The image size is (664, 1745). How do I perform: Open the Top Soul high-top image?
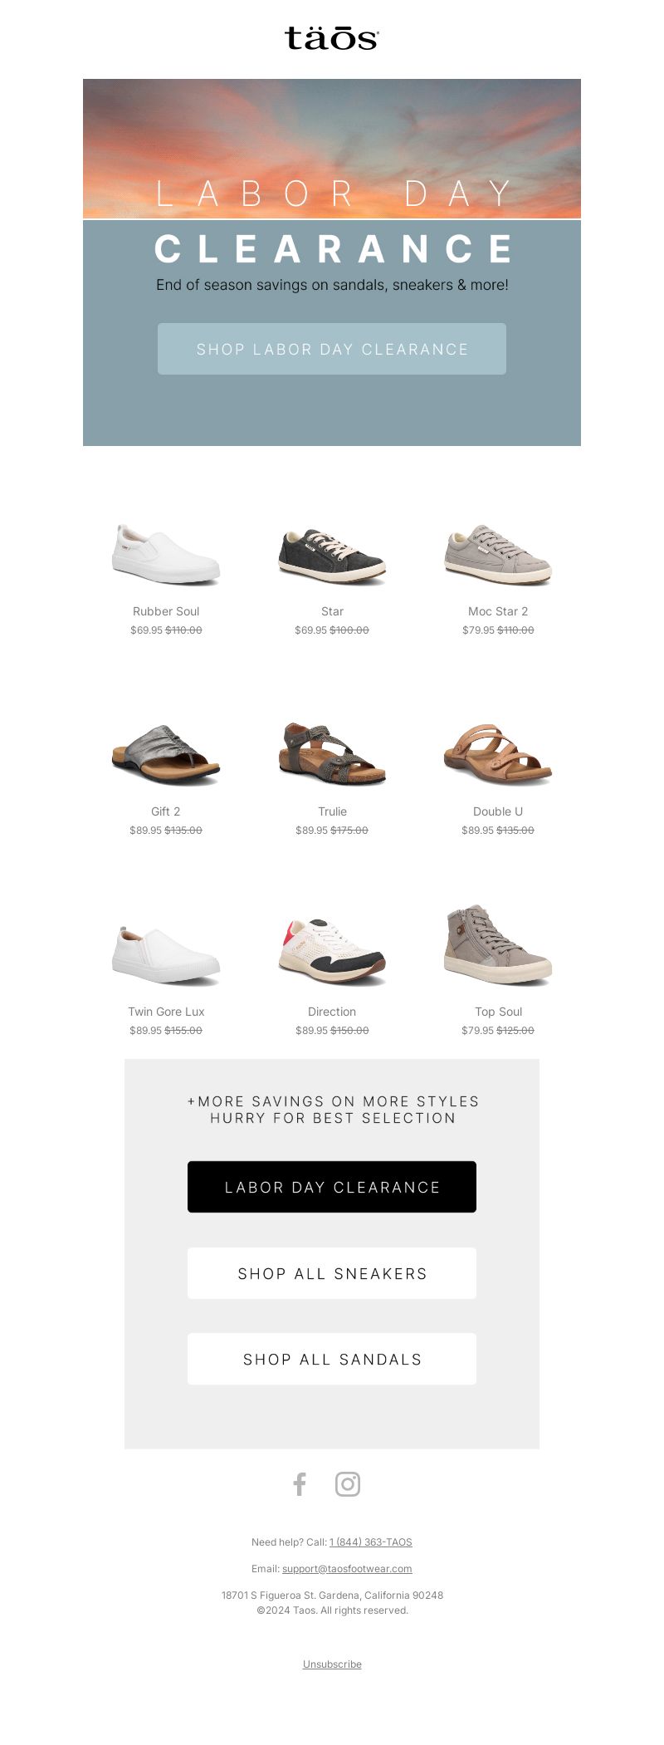pos(498,945)
